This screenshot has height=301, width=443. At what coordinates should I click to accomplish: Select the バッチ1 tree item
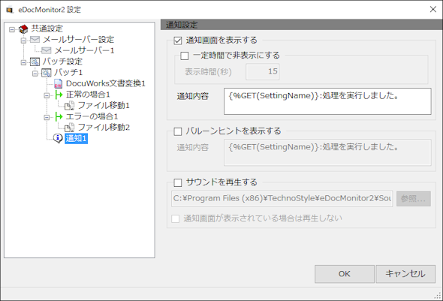point(68,73)
